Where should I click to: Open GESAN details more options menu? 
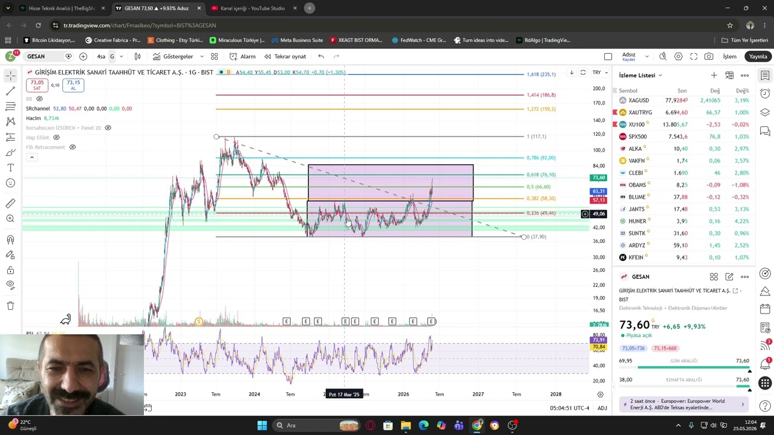[x=745, y=277]
